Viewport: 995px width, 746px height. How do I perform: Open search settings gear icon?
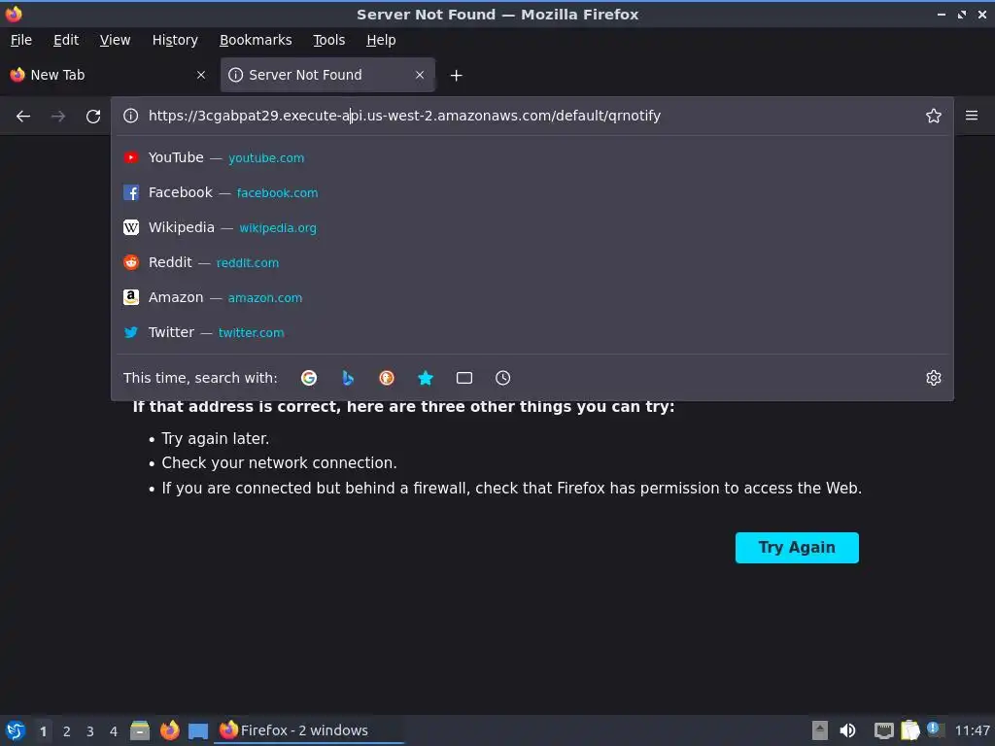pos(933,378)
